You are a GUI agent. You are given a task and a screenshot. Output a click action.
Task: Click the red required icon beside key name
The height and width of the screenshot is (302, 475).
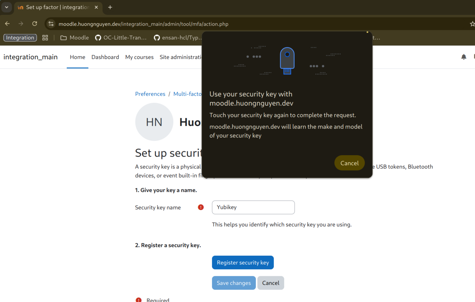point(201,207)
